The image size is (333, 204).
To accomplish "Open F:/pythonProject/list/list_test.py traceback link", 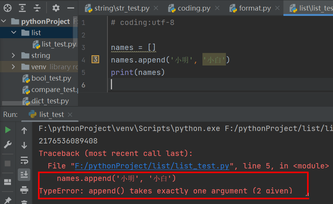I will click(x=152, y=166).
